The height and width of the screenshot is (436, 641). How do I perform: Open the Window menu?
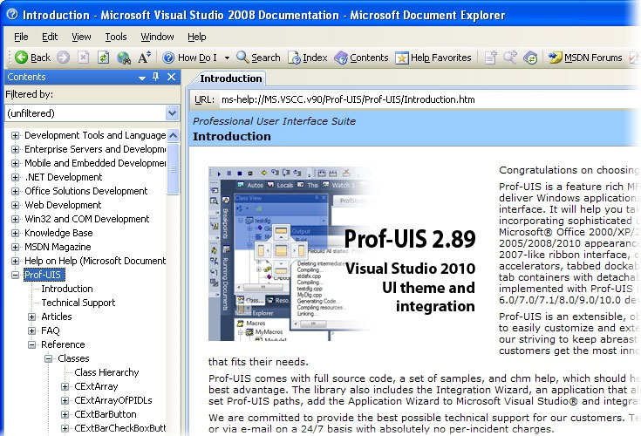click(x=157, y=37)
